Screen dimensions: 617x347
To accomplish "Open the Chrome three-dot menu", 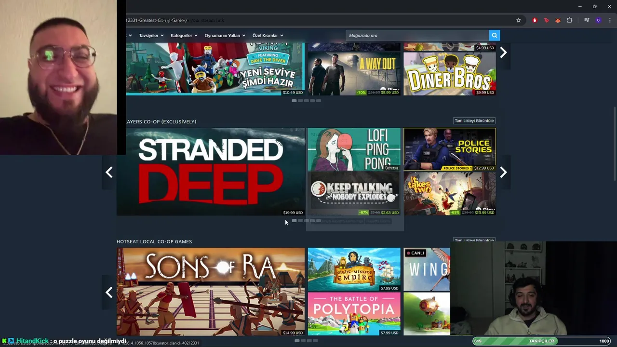I will (x=610, y=20).
